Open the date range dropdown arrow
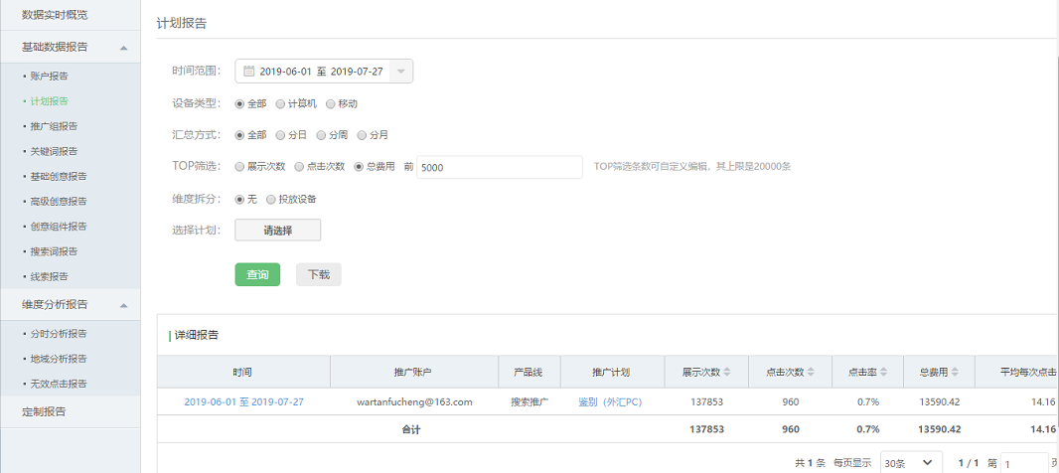This screenshot has height=473, width=1059. [x=401, y=71]
